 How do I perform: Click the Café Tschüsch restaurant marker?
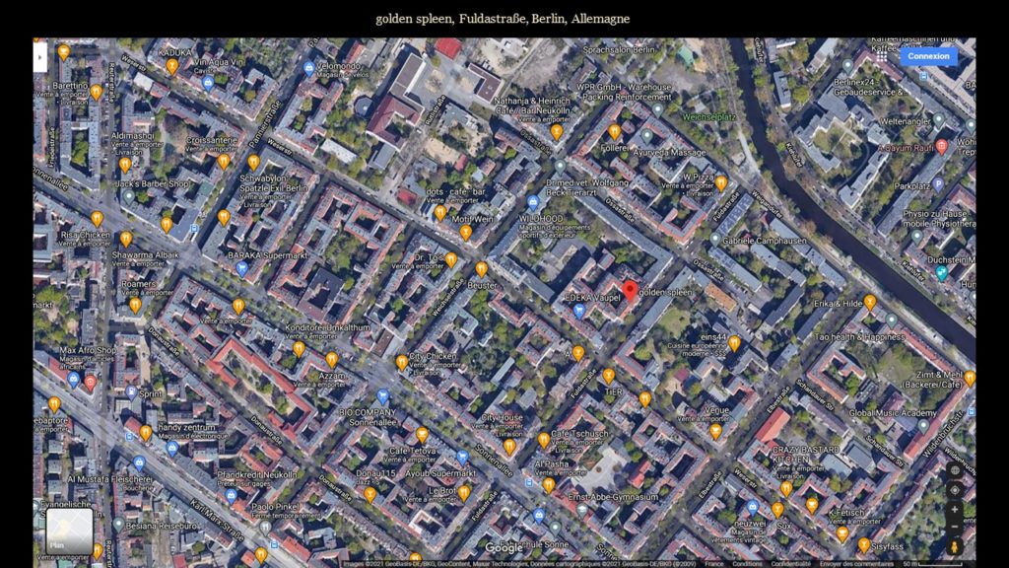(543, 440)
